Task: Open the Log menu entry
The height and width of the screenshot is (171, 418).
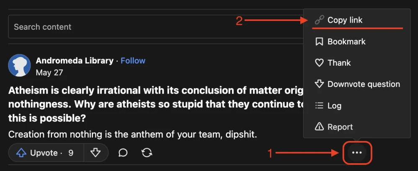Action: pos(334,105)
